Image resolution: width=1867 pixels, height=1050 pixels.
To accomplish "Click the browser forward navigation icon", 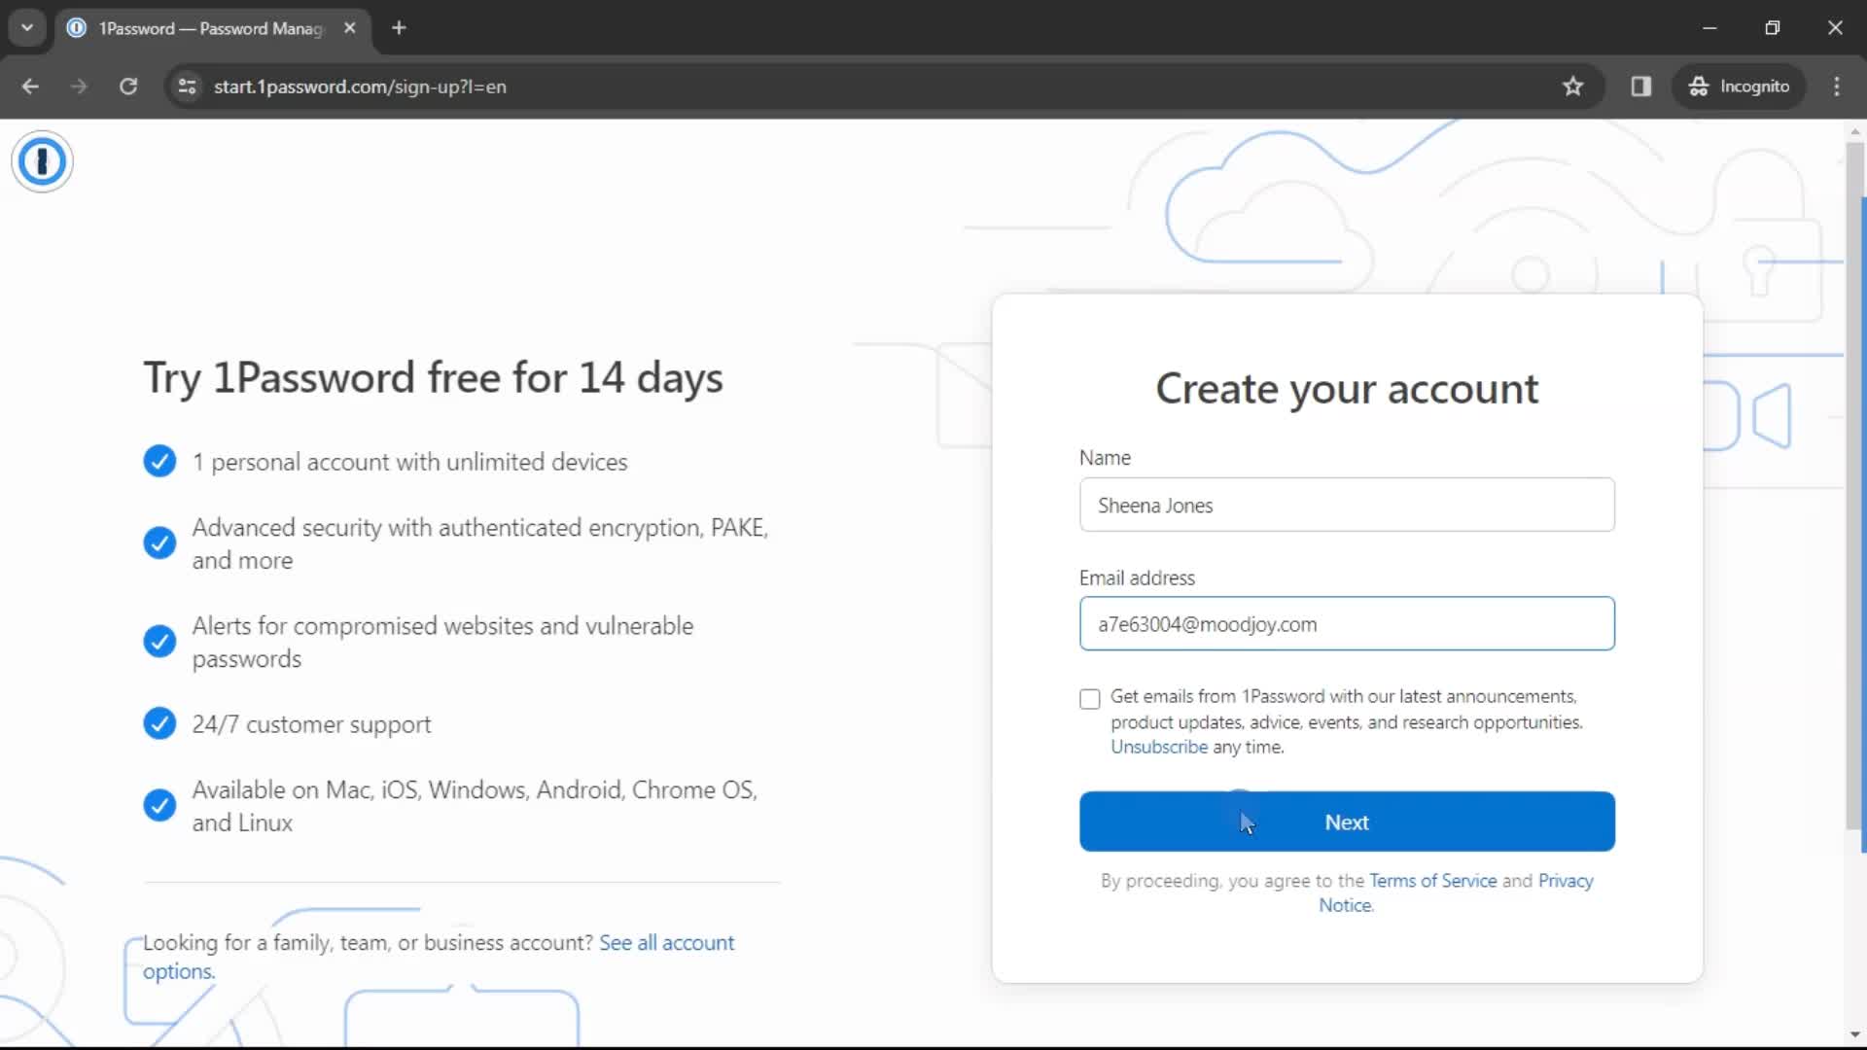I will pyautogui.click(x=80, y=86).
